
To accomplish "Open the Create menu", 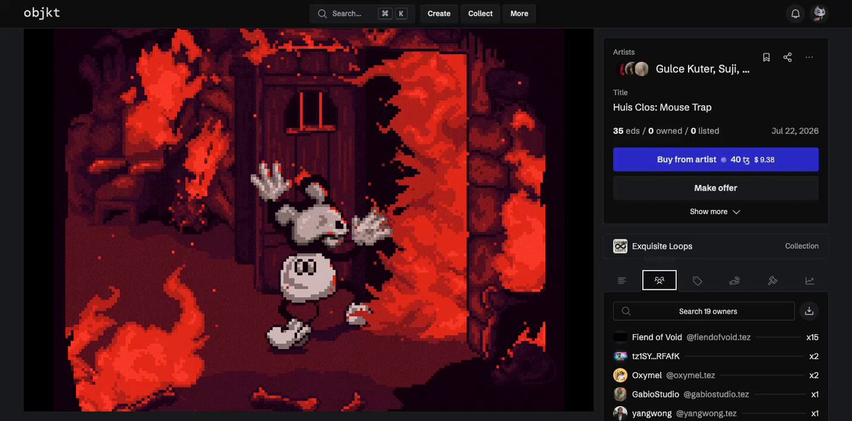I will (439, 14).
